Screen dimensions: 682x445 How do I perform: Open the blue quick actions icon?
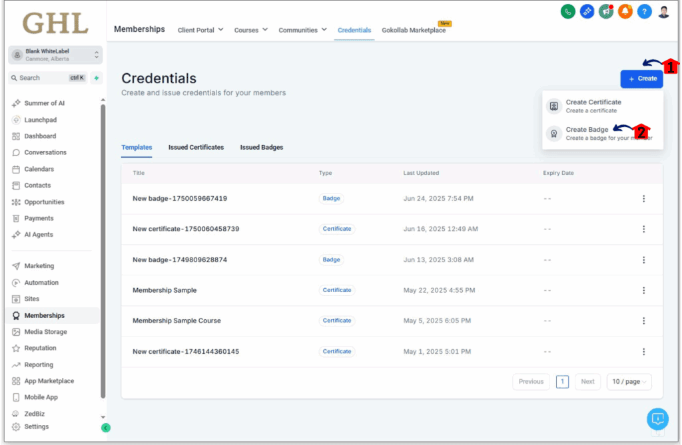[x=587, y=12]
